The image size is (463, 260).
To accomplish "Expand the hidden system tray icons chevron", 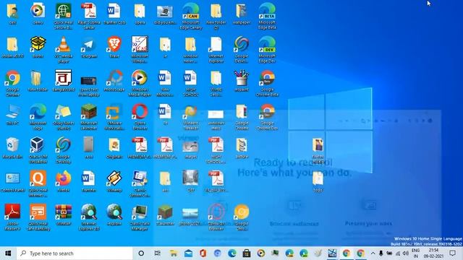I will pyautogui.click(x=373, y=253).
